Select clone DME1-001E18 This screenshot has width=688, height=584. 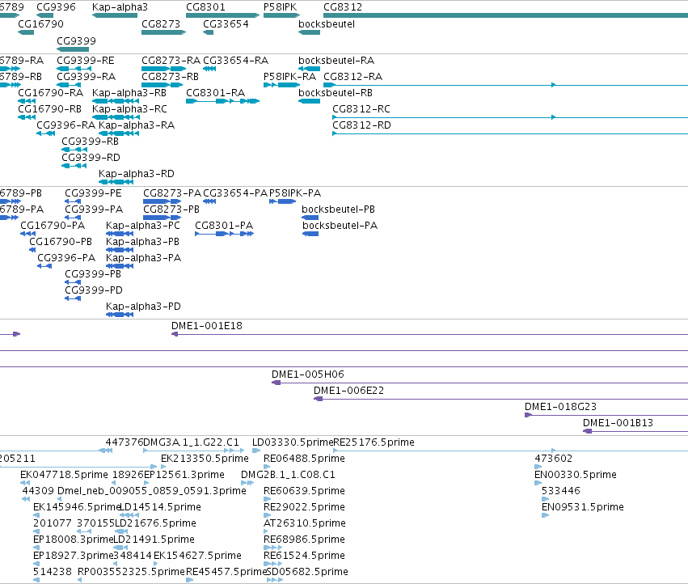point(207,326)
